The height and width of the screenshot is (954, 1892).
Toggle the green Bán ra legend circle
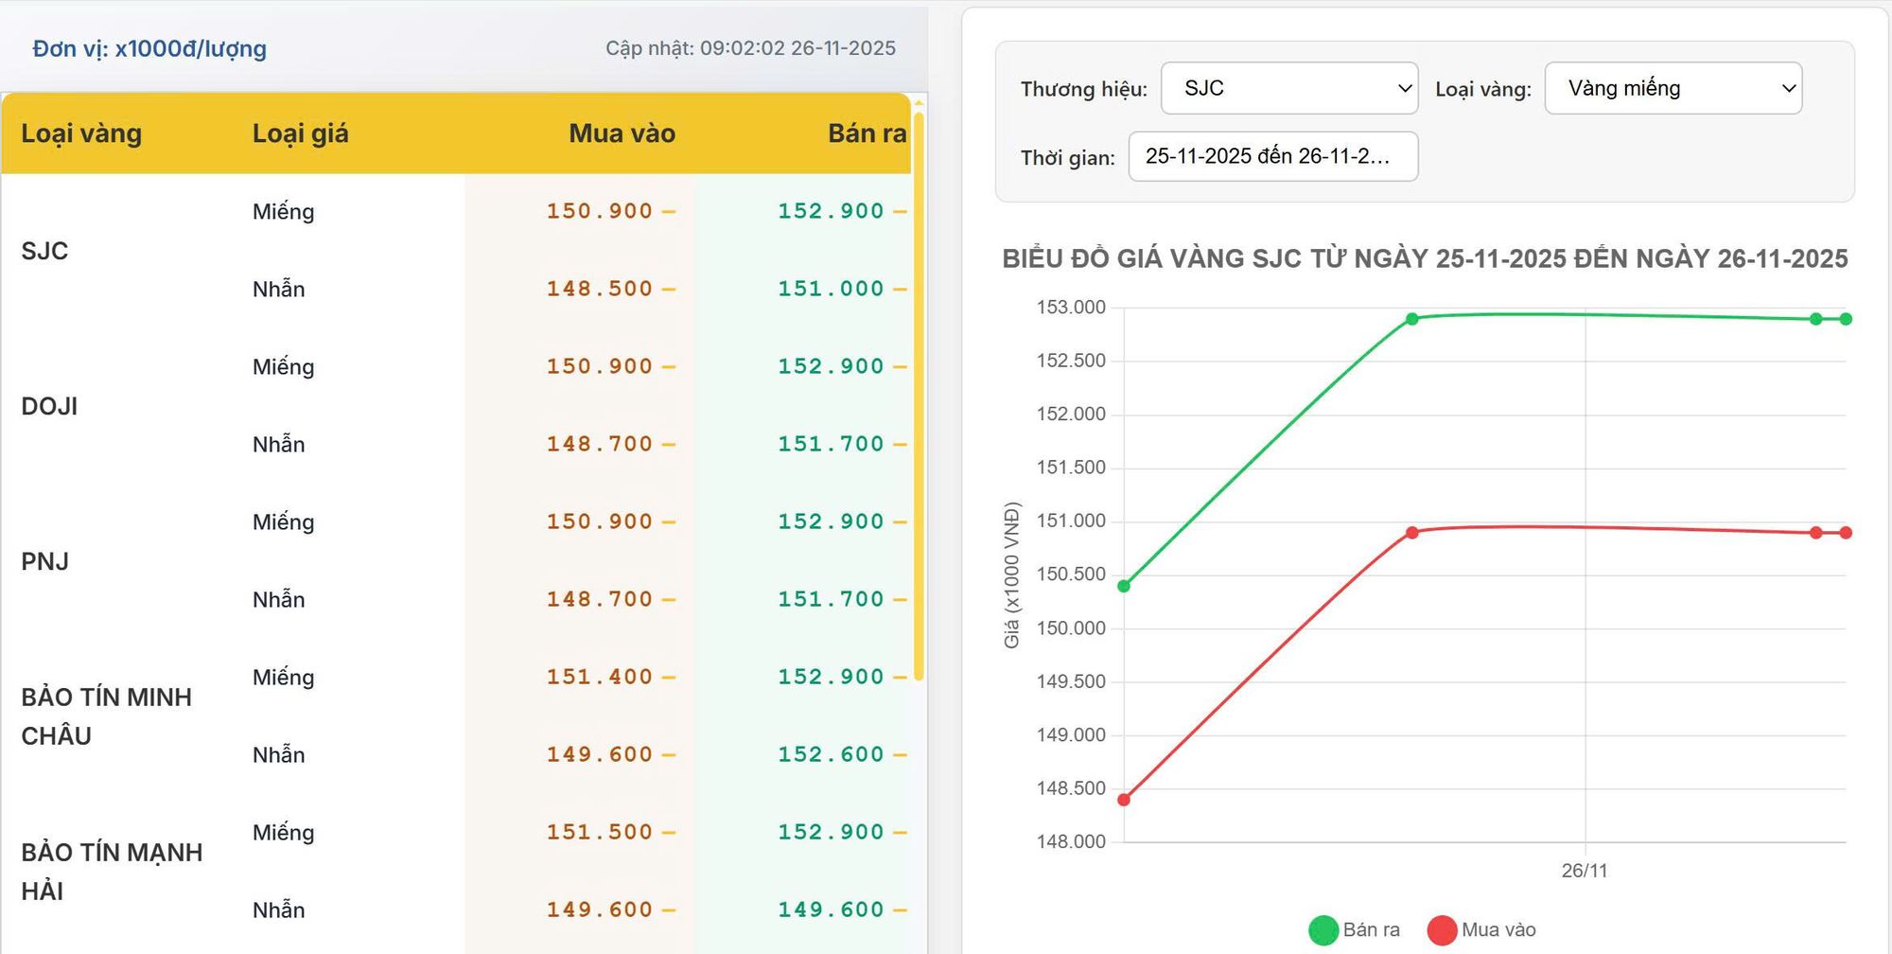click(x=1323, y=930)
